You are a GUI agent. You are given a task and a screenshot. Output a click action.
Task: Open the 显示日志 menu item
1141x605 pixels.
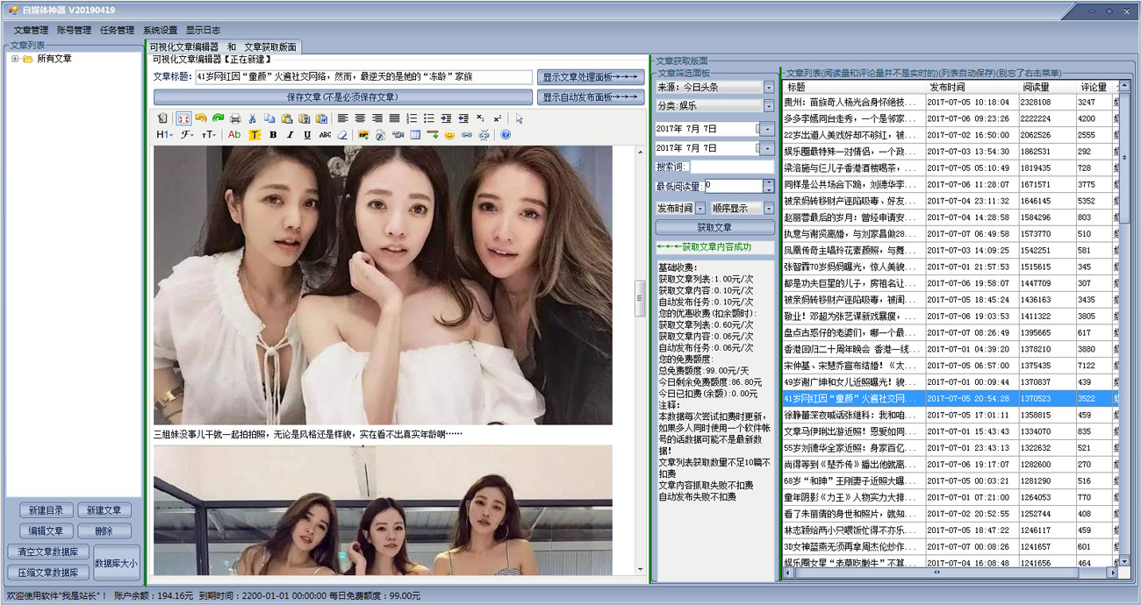tap(203, 30)
